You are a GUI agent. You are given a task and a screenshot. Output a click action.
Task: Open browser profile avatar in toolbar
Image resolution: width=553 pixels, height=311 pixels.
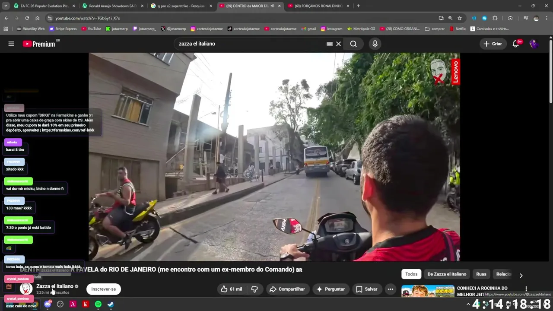(x=536, y=18)
